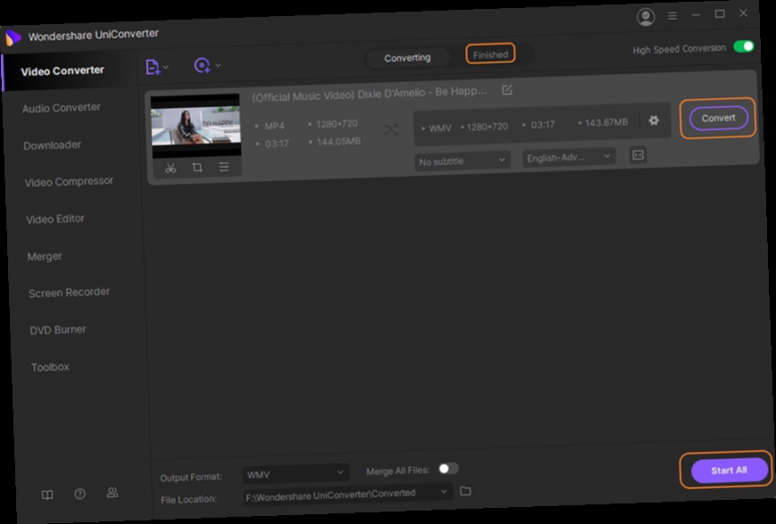This screenshot has height=524, width=776.
Task: Click the rename pencil icon beside video title
Action: pyautogui.click(x=507, y=89)
